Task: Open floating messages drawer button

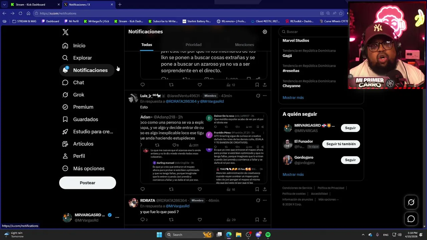Action: pyautogui.click(x=411, y=219)
